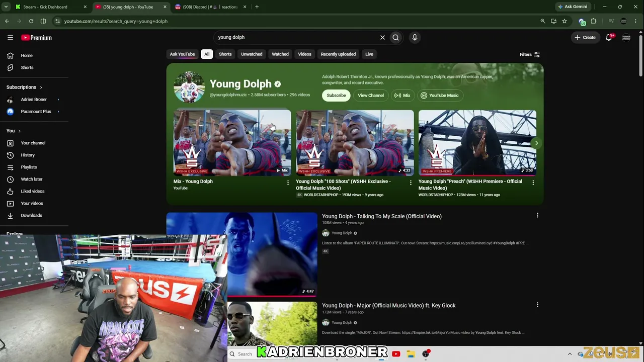This screenshot has width=644, height=362.
Task: Select the Videos filter chip
Action: [304, 54]
